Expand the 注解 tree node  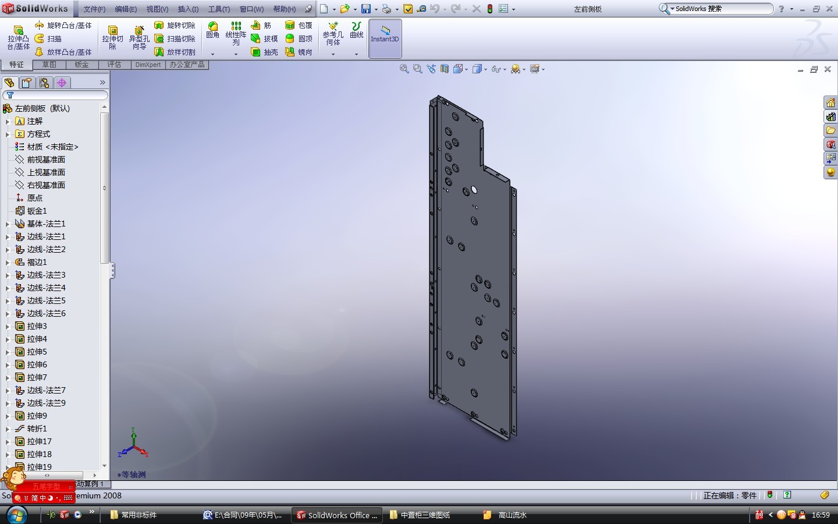[8, 121]
